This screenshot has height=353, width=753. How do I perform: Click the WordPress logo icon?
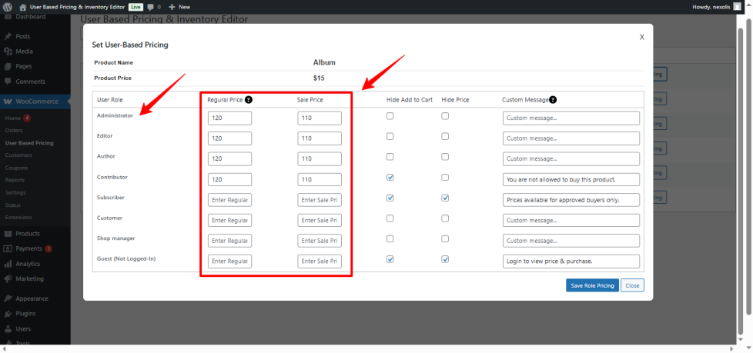[x=7, y=7]
